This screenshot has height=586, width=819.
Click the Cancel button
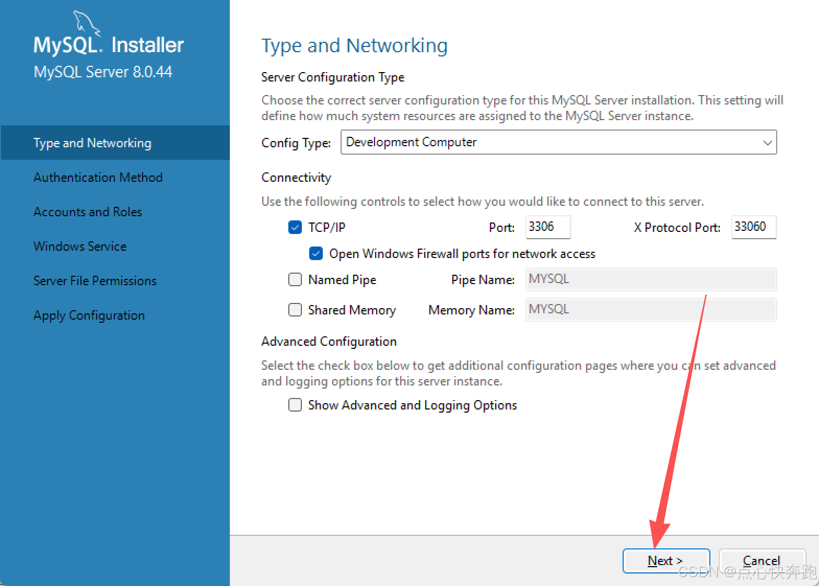point(762,560)
